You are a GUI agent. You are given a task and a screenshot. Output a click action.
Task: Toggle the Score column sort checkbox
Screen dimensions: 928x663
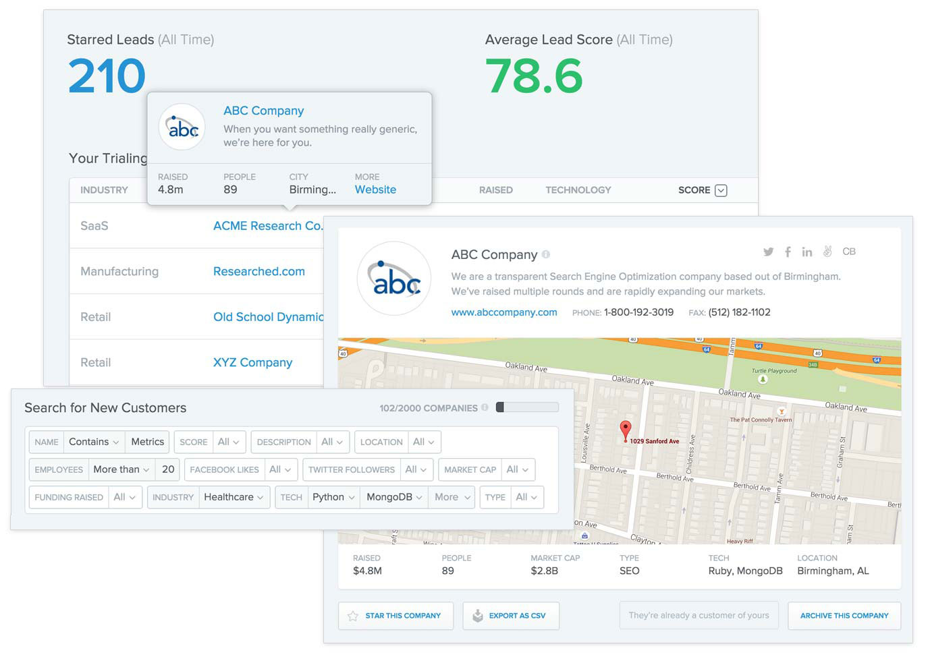721,190
